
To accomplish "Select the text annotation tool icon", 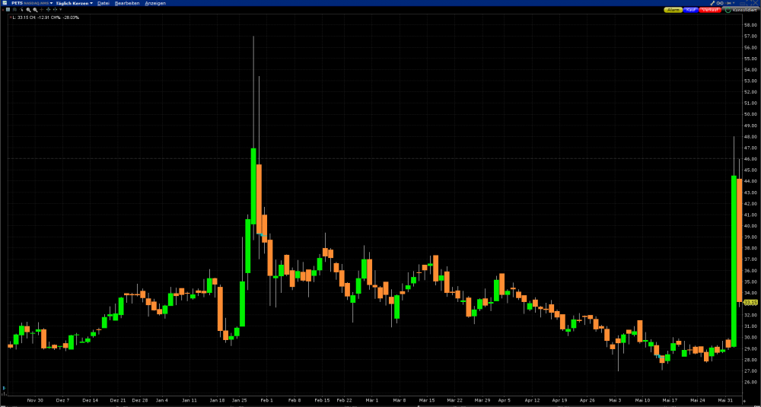I will tap(8, 9).
